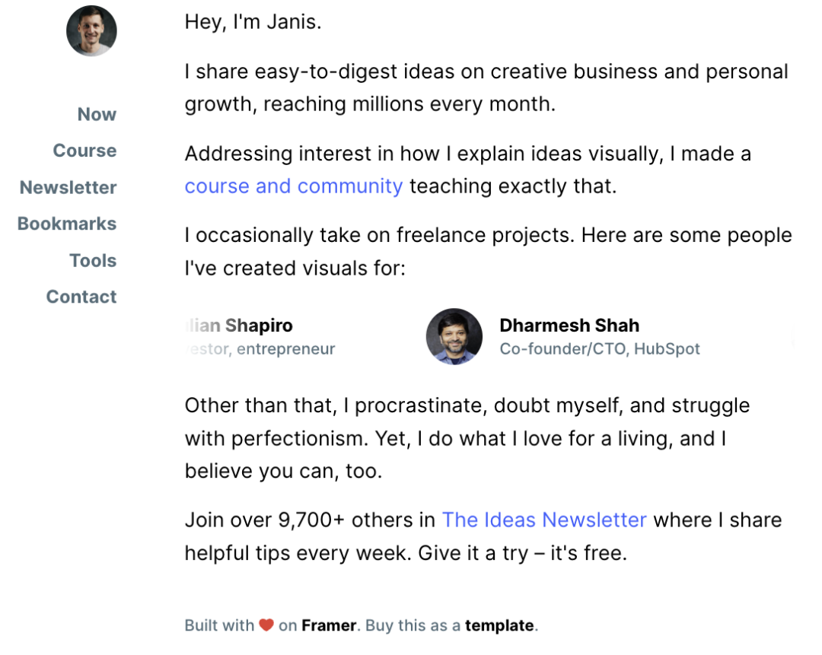Open The Ideas Newsletter link

pyautogui.click(x=544, y=520)
